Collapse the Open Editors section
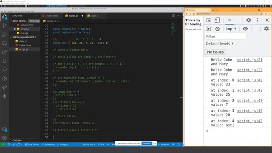The image size is (272, 153). tap(19, 21)
